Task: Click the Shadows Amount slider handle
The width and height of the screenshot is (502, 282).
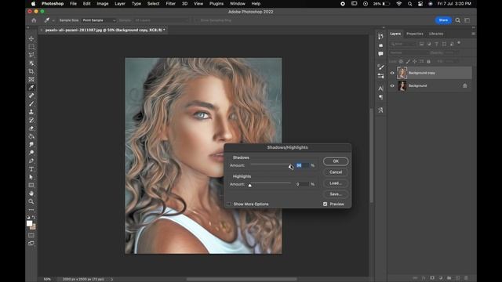Action: (x=290, y=167)
